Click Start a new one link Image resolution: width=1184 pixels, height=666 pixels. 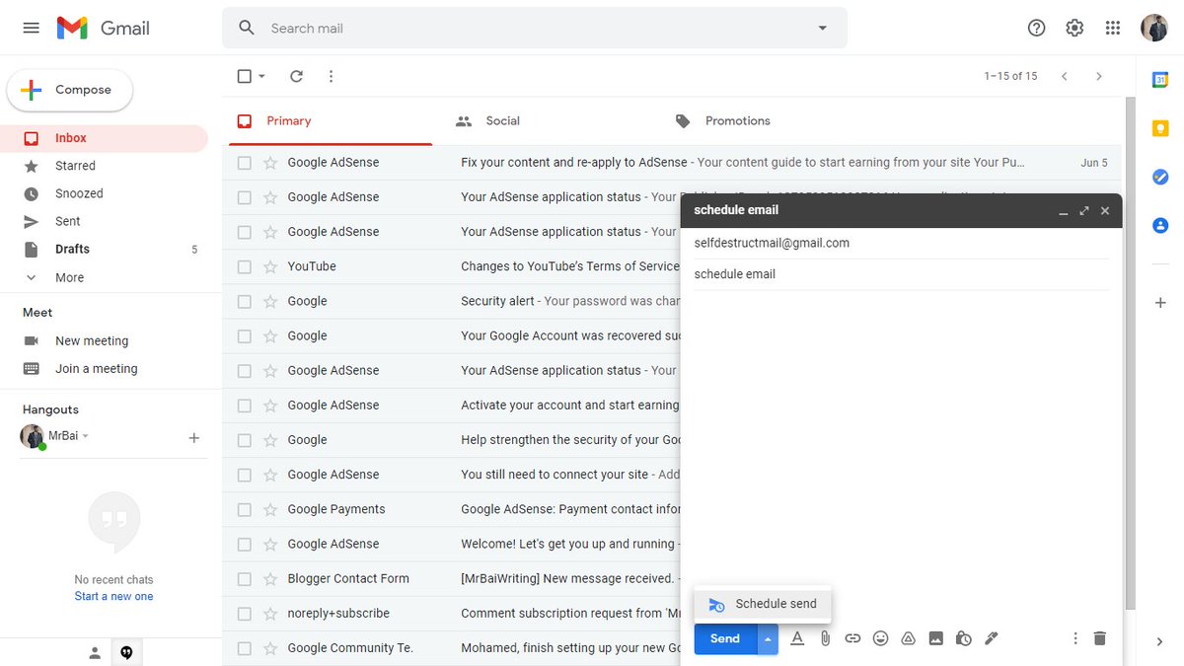pos(113,596)
